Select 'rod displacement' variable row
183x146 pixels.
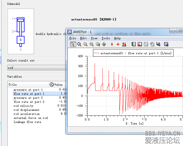pos(27,110)
